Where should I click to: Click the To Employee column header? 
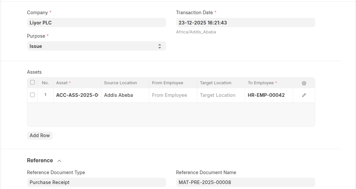[x=262, y=83]
